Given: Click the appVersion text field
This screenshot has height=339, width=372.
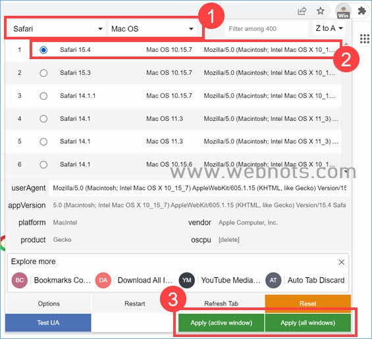Looking at the screenshot, I should (x=199, y=205).
